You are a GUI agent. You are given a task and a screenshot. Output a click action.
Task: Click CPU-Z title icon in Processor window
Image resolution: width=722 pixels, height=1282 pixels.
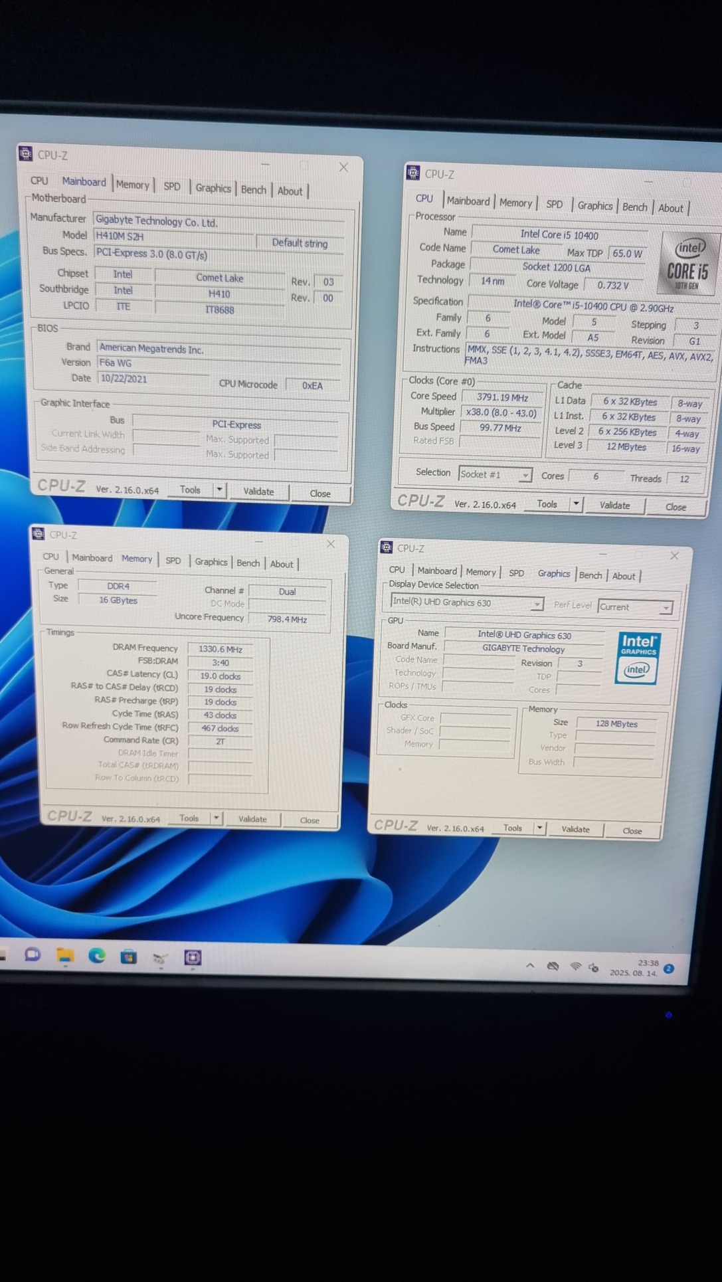pyautogui.click(x=412, y=173)
